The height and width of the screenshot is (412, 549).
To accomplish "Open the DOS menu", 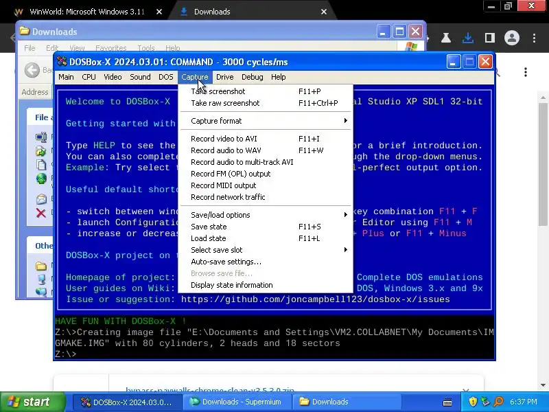I will click(165, 77).
